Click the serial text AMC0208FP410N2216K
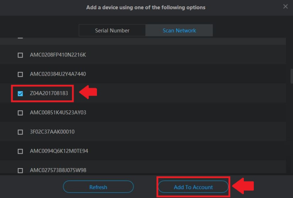This screenshot has height=198, width=293. pyautogui.click(x=58, y=55)
